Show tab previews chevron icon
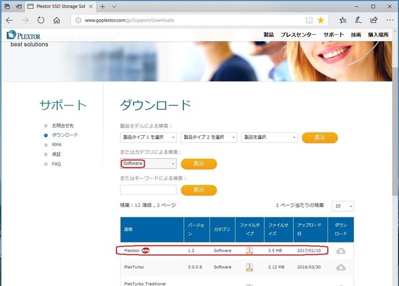The width and height of the screenshot is (399, 286). 114,7
